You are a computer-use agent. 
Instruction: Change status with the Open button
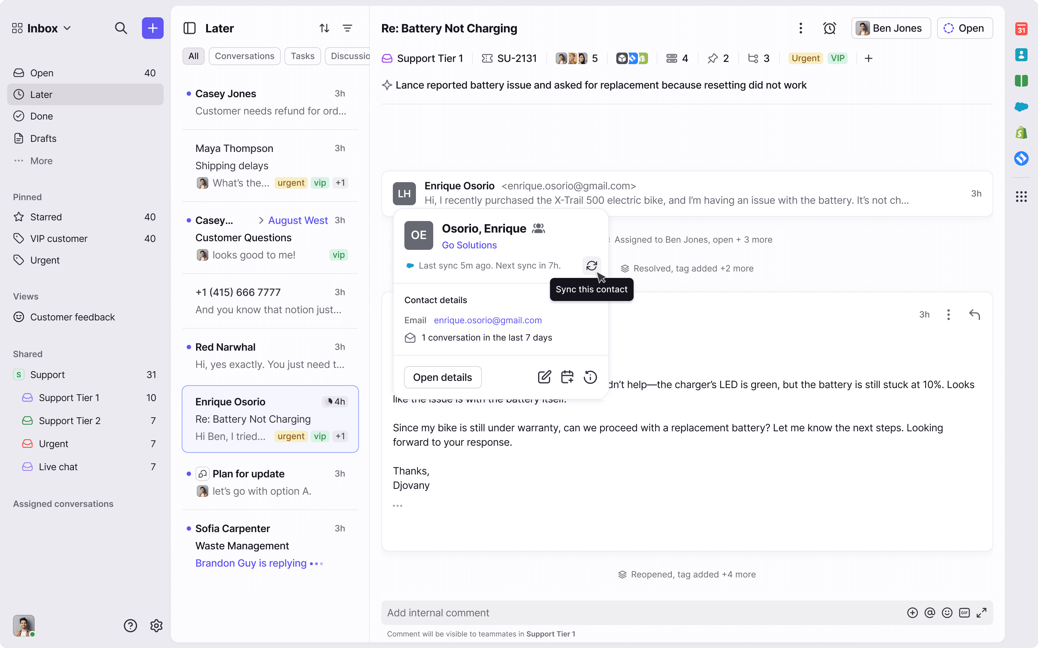[965, 28]
